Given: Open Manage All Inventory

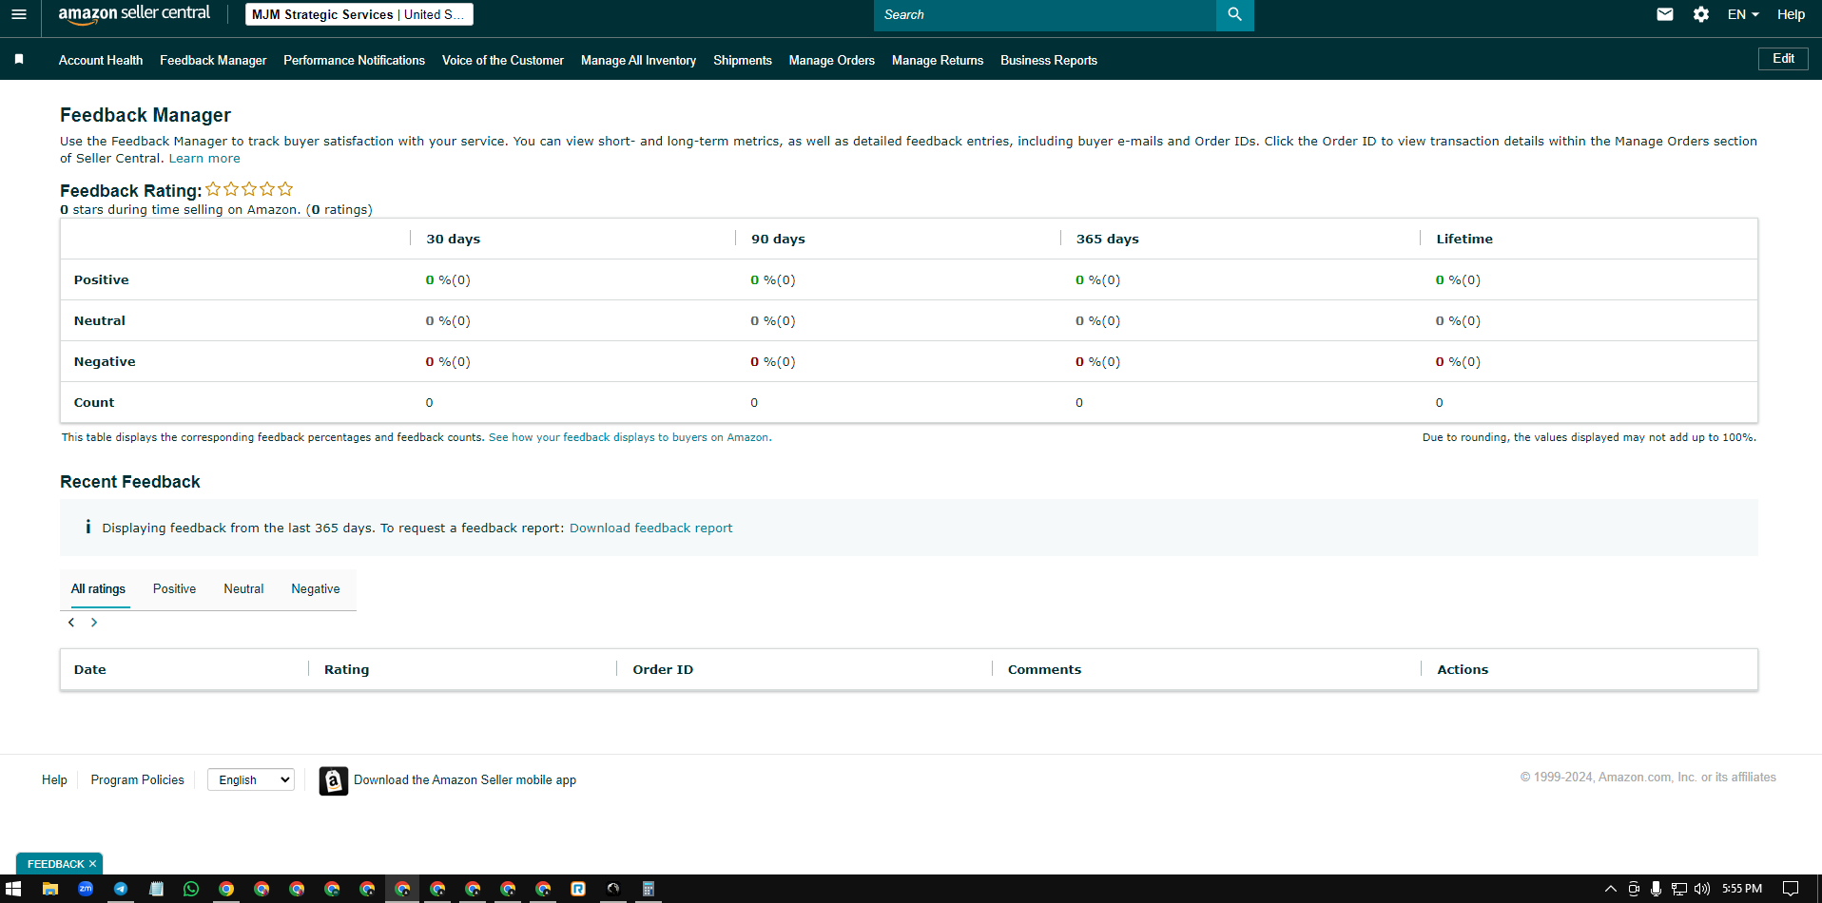Looking at the screenshot, I should 638,60.
